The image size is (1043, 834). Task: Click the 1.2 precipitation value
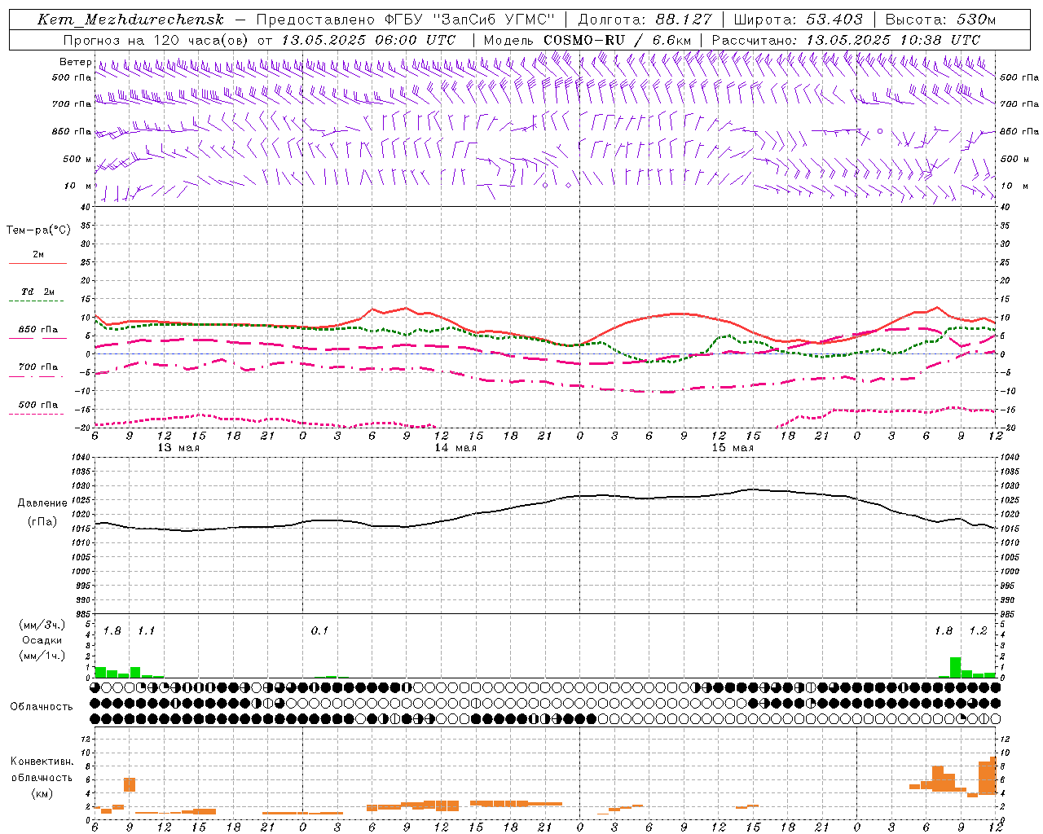tap(978, 631)
